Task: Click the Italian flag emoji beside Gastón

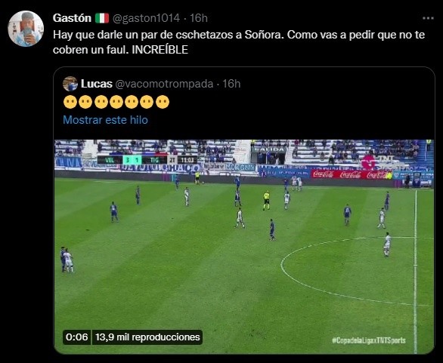Action: [x=102, y=18]
